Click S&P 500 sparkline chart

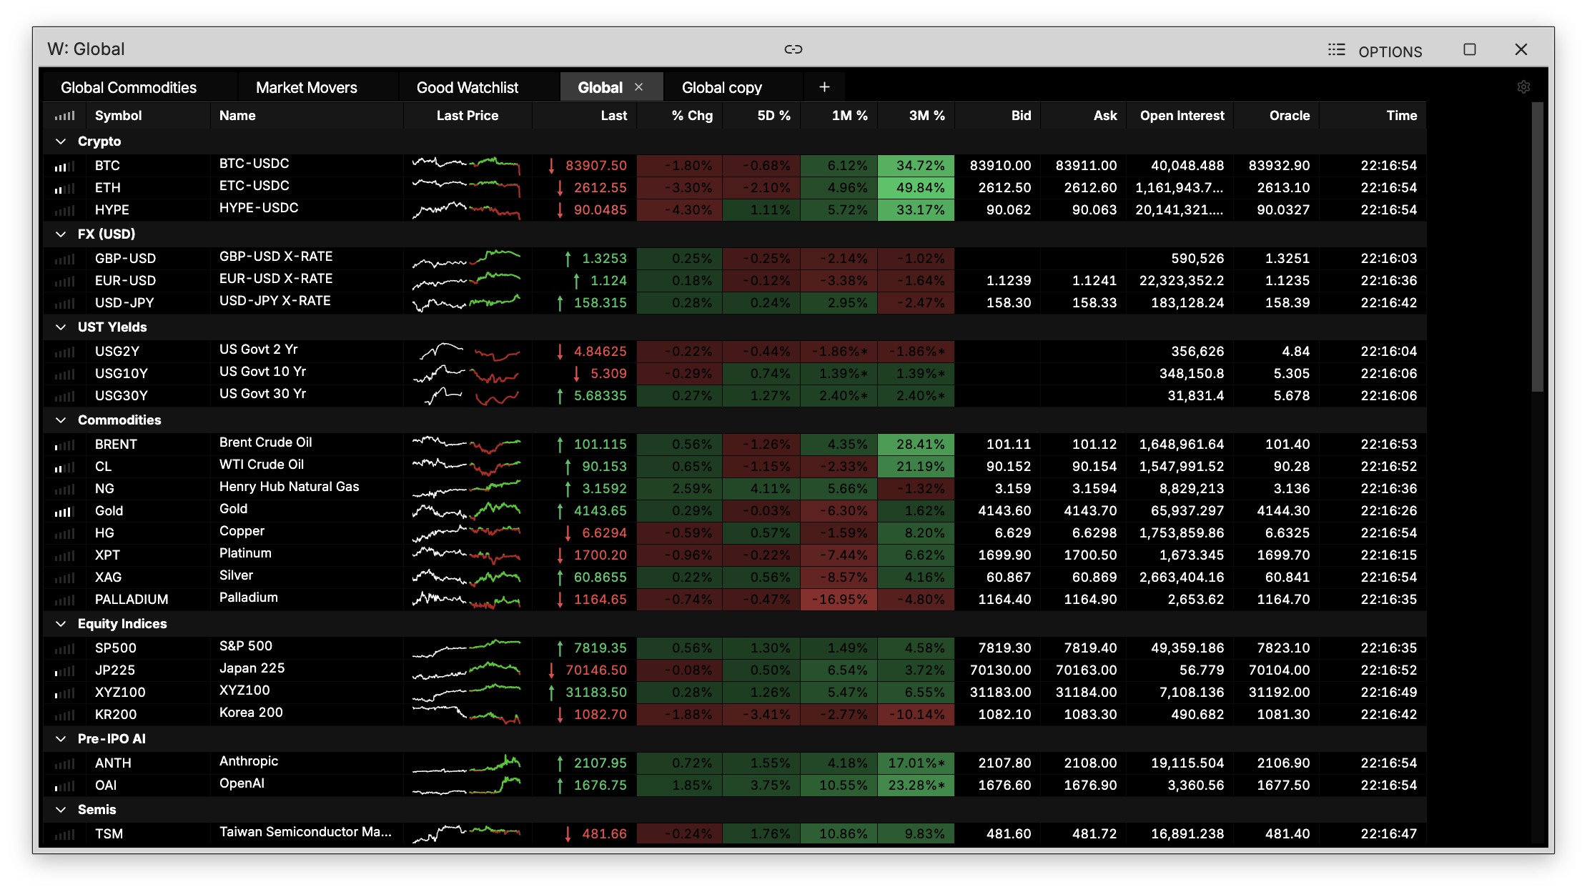tap(466, 648)
